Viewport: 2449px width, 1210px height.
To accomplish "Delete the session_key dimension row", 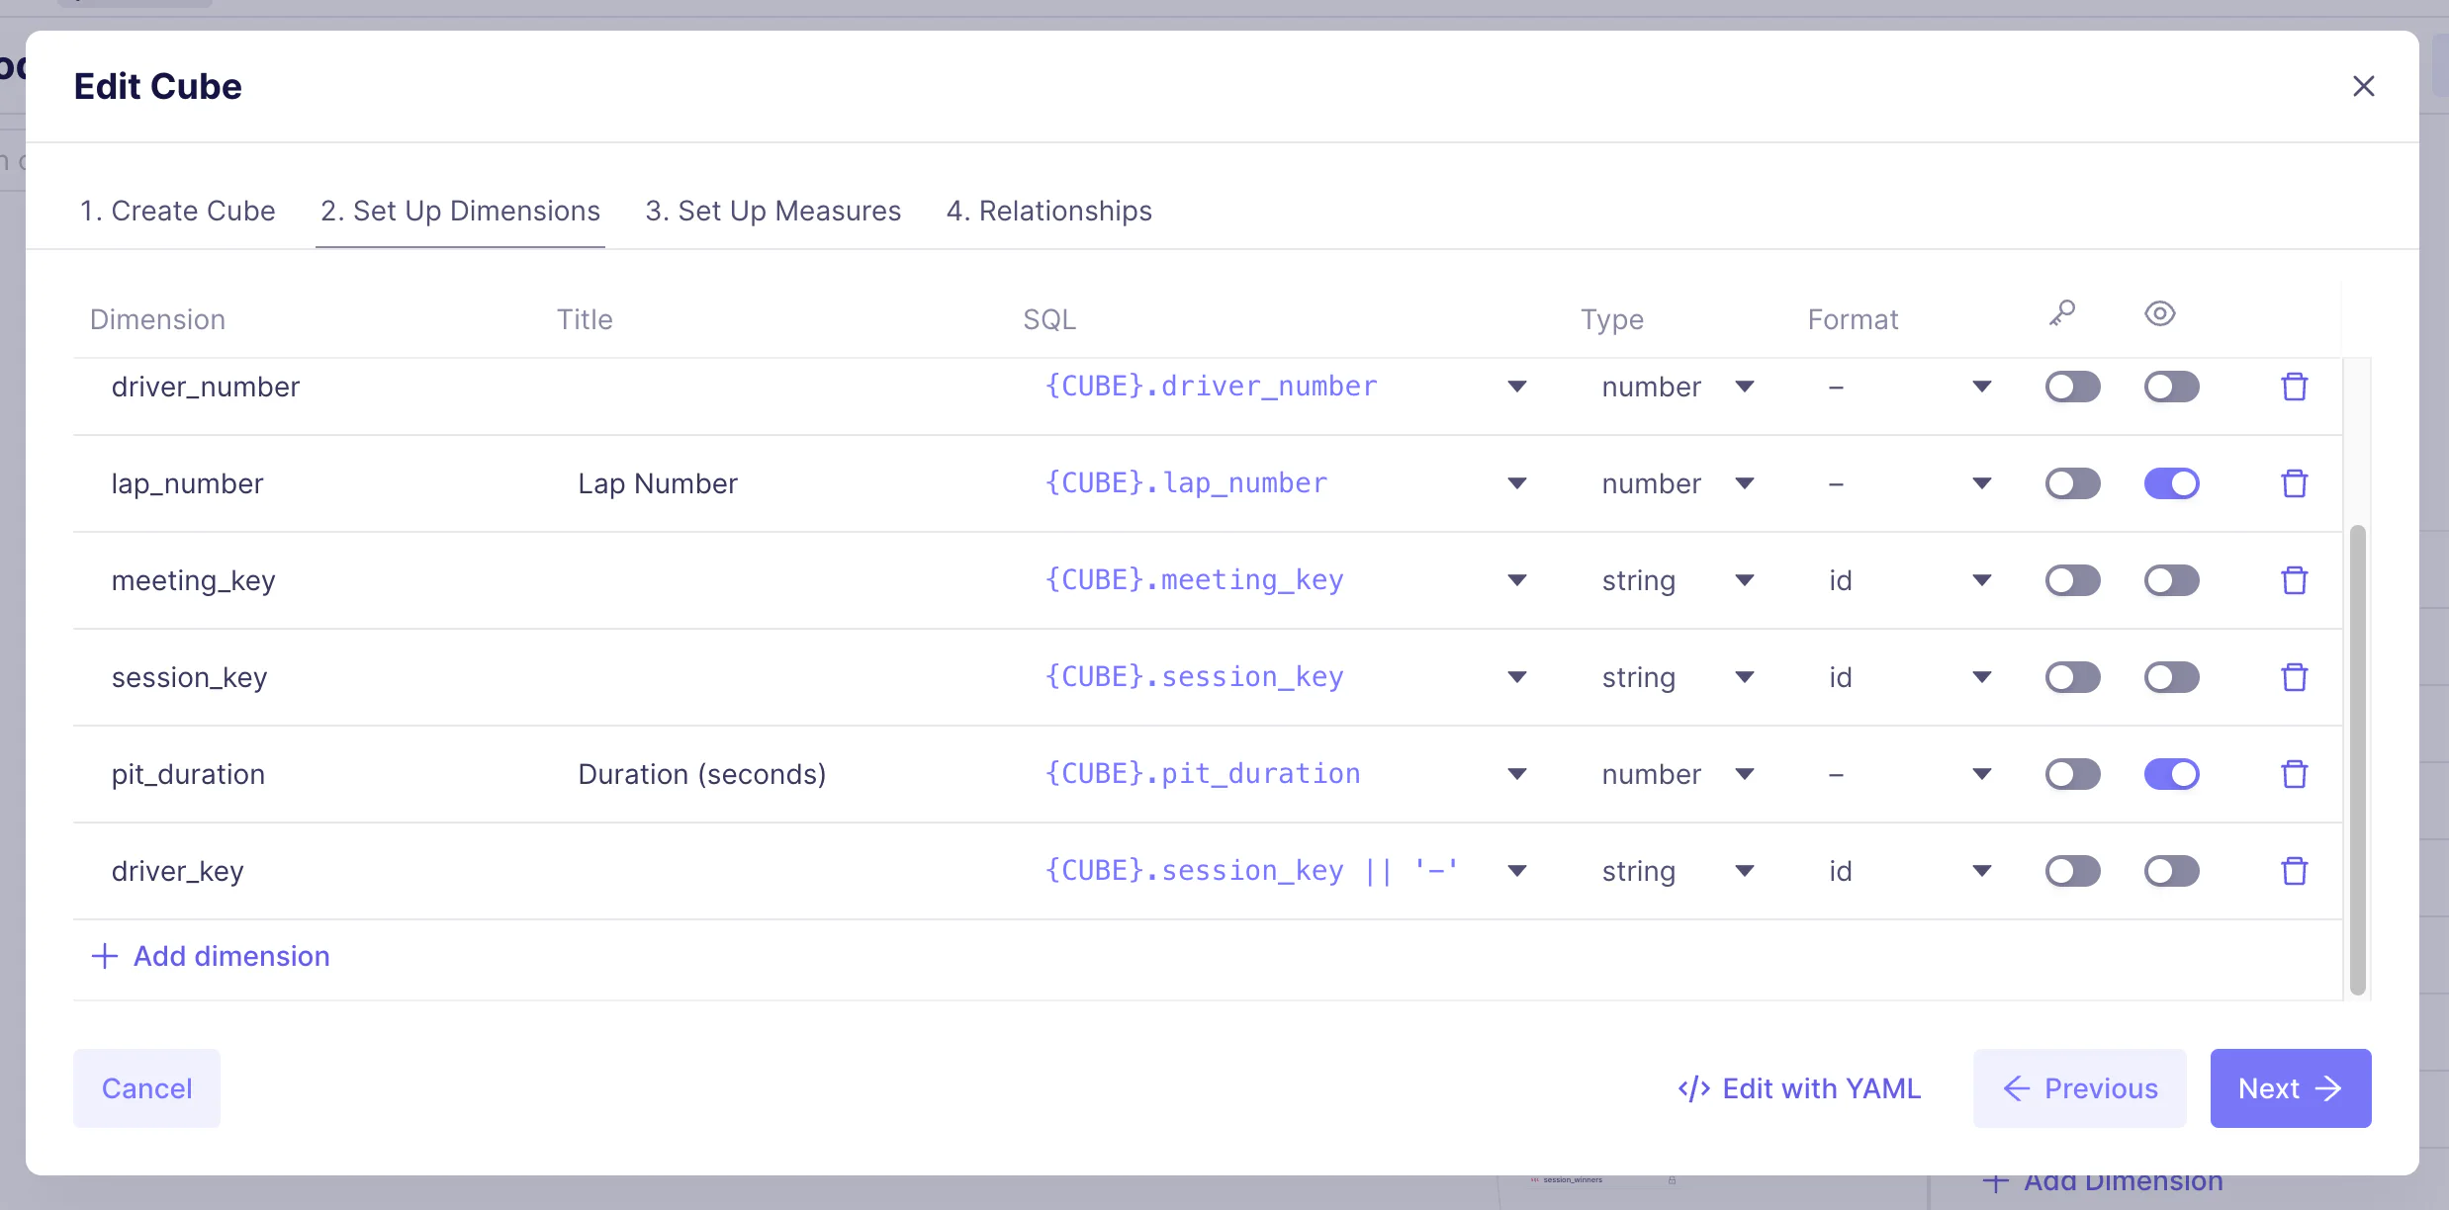I will click(2294, 677).
